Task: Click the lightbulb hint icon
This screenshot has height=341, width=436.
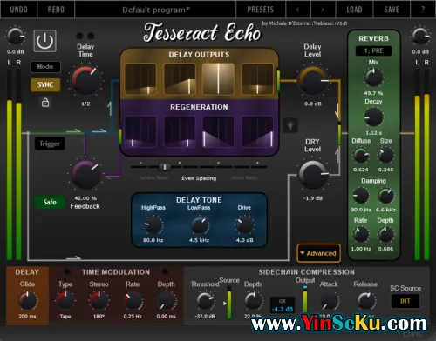Action: (290, 125)
